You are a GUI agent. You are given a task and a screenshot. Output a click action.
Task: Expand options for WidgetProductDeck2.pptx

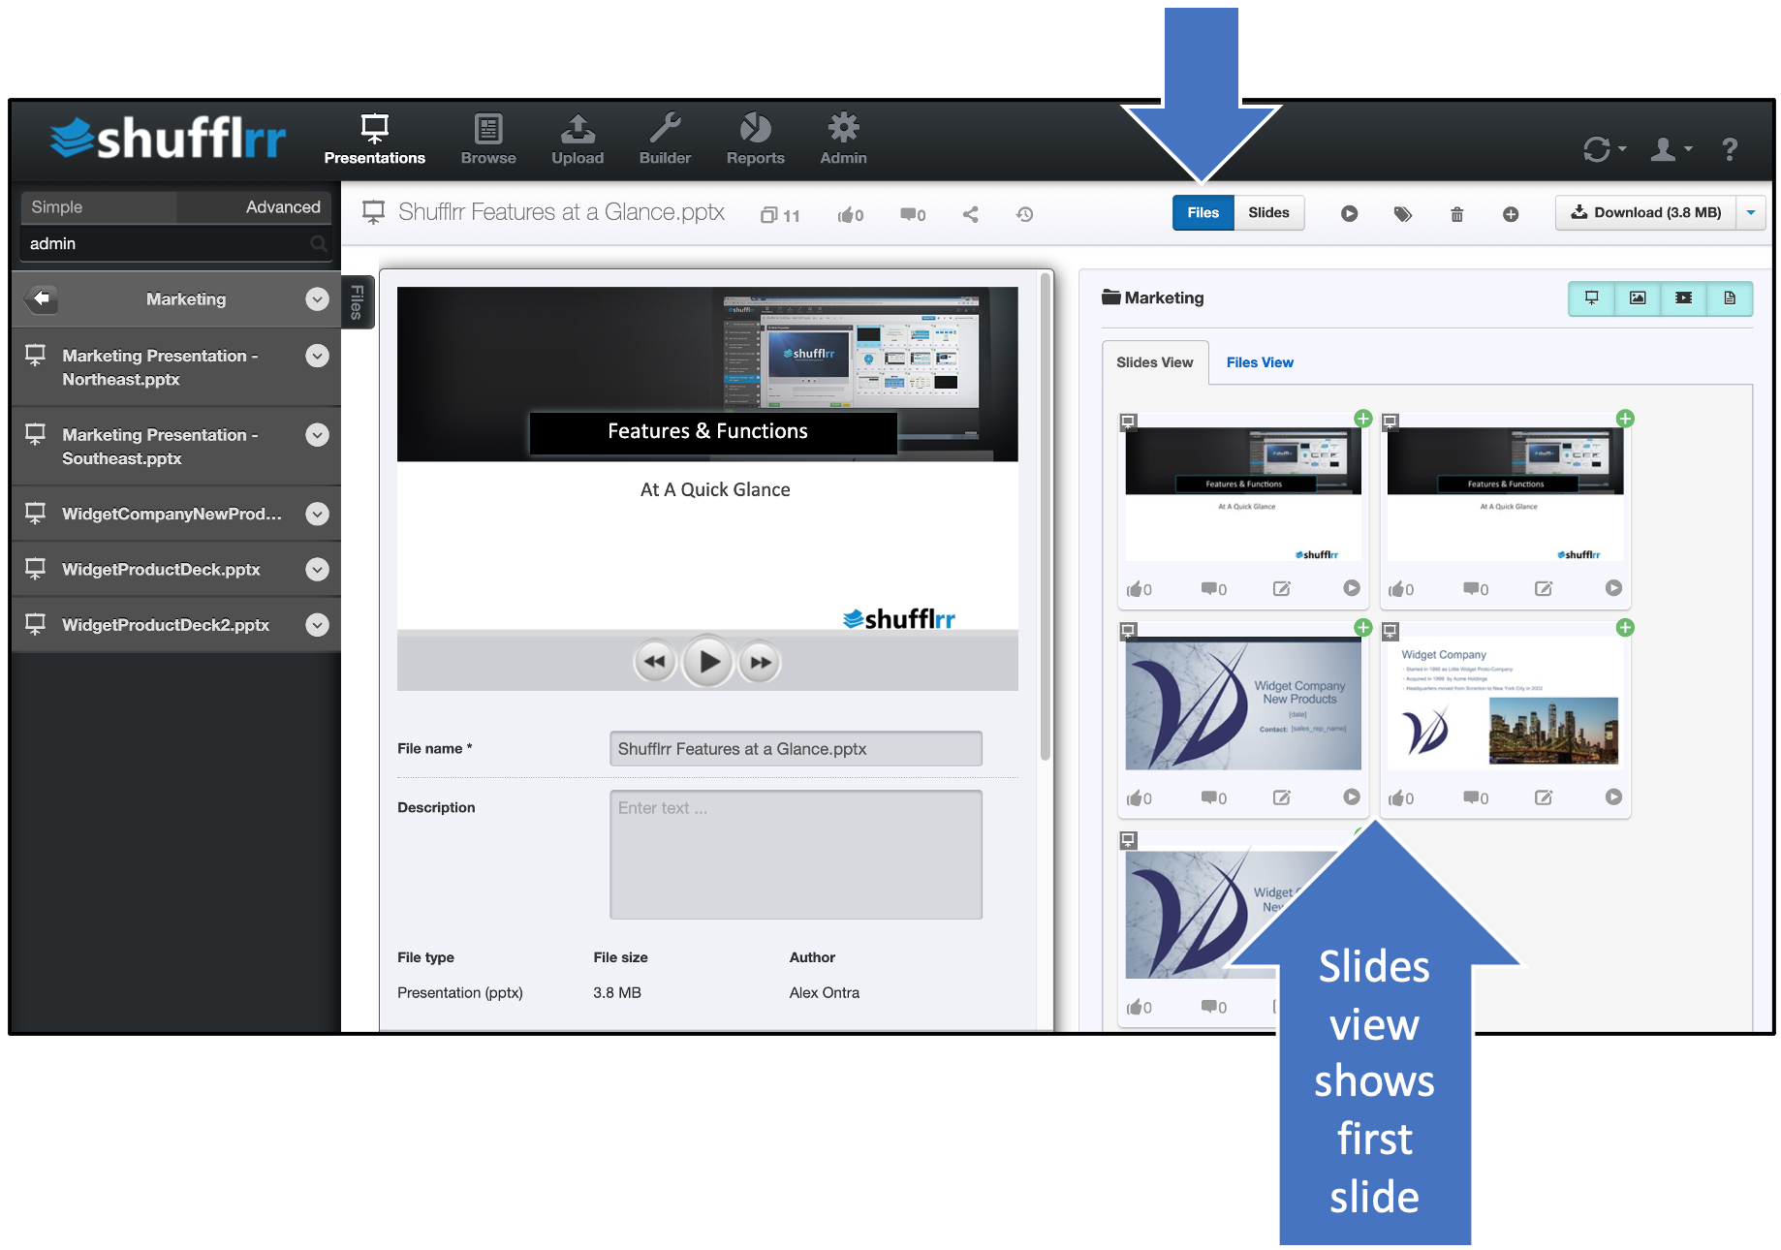[317, 625]
